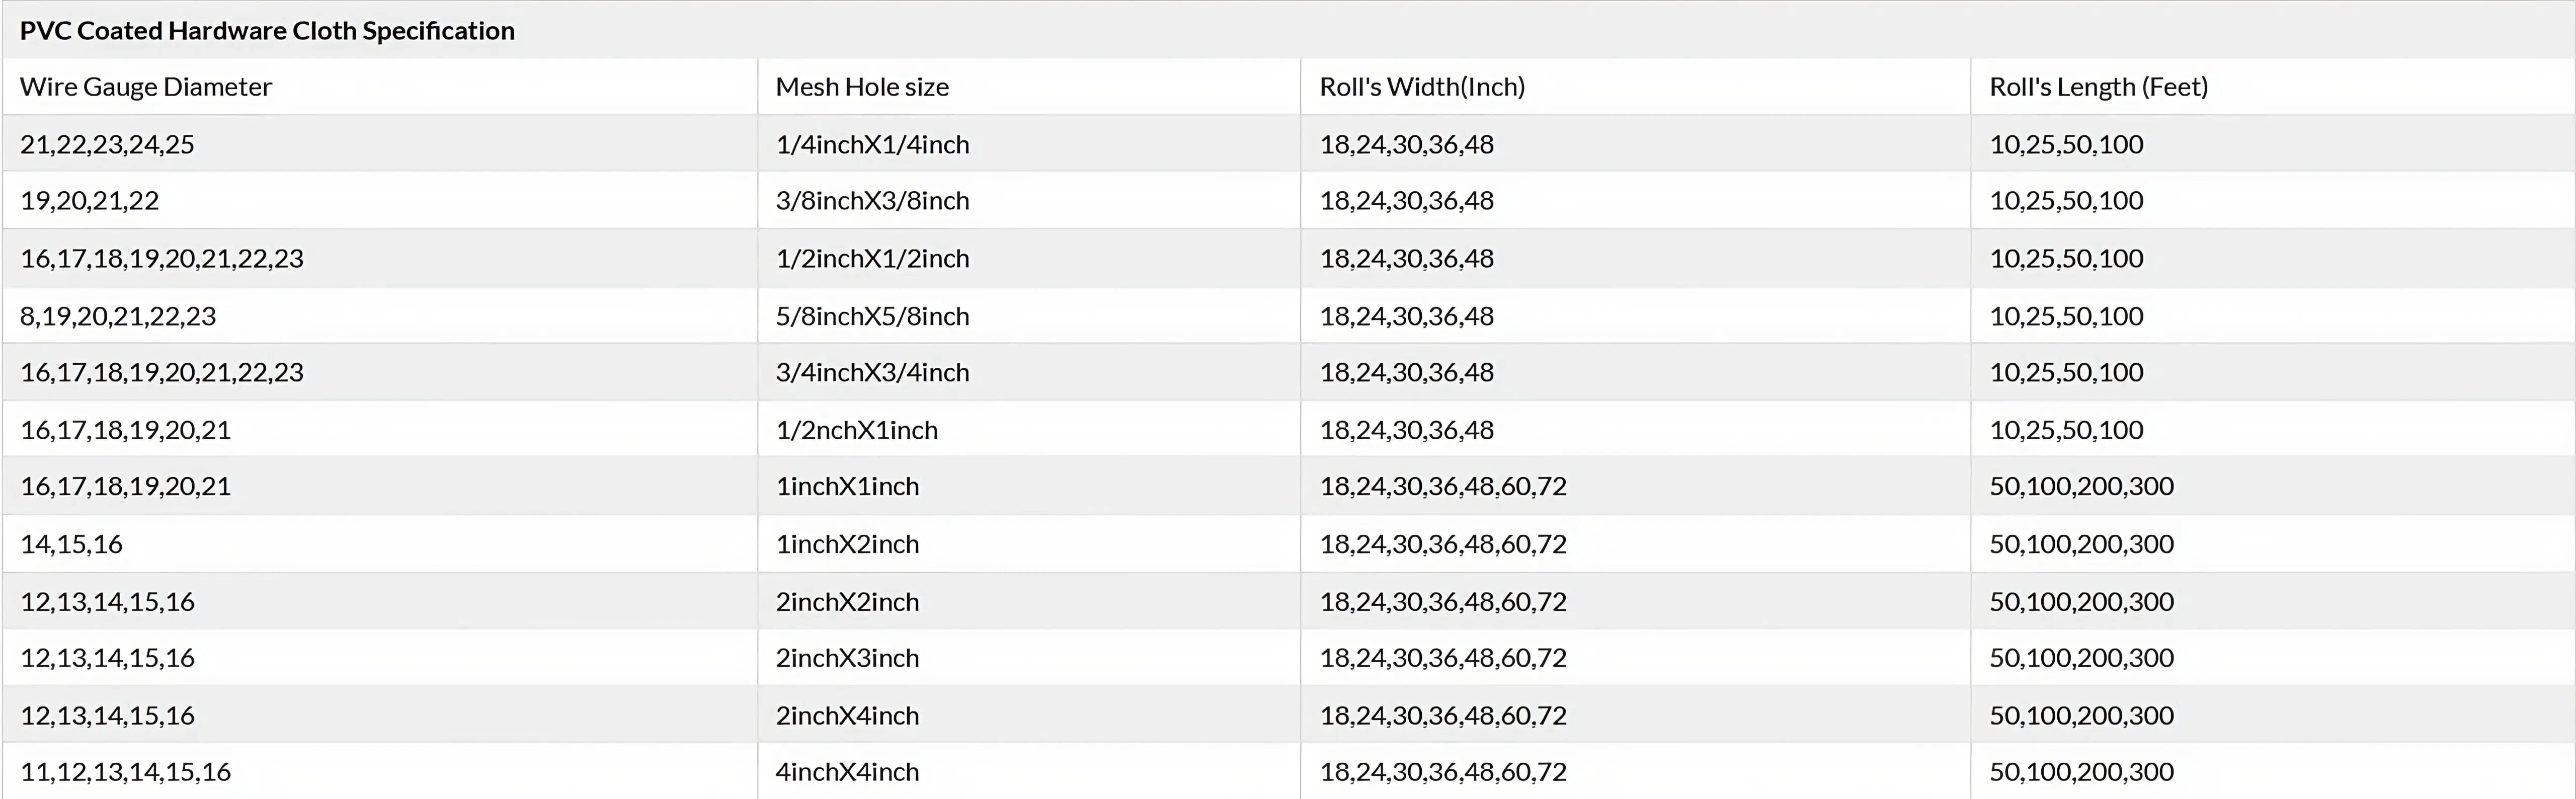Select the 1/2nchX1inch mesh size cell

coord(856,430)
